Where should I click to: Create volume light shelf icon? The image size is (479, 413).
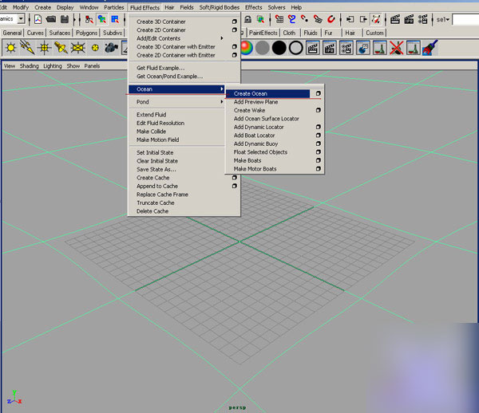pos(95,48)
